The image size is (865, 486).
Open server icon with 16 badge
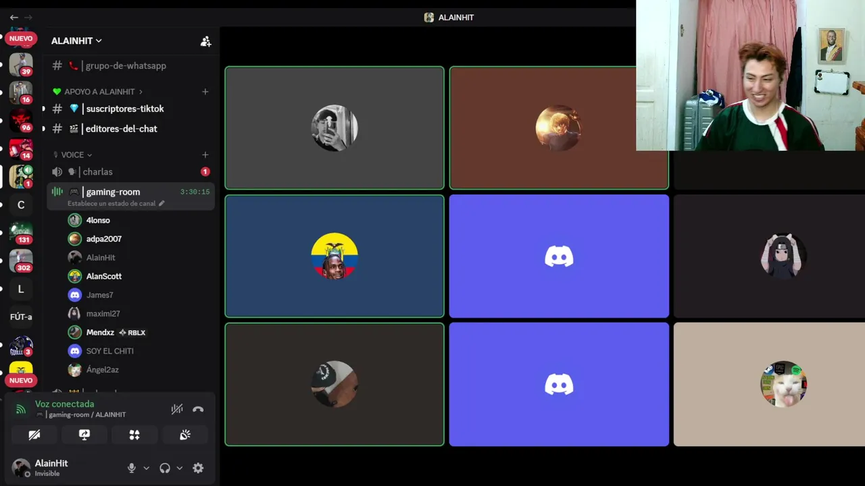[21, 92]
